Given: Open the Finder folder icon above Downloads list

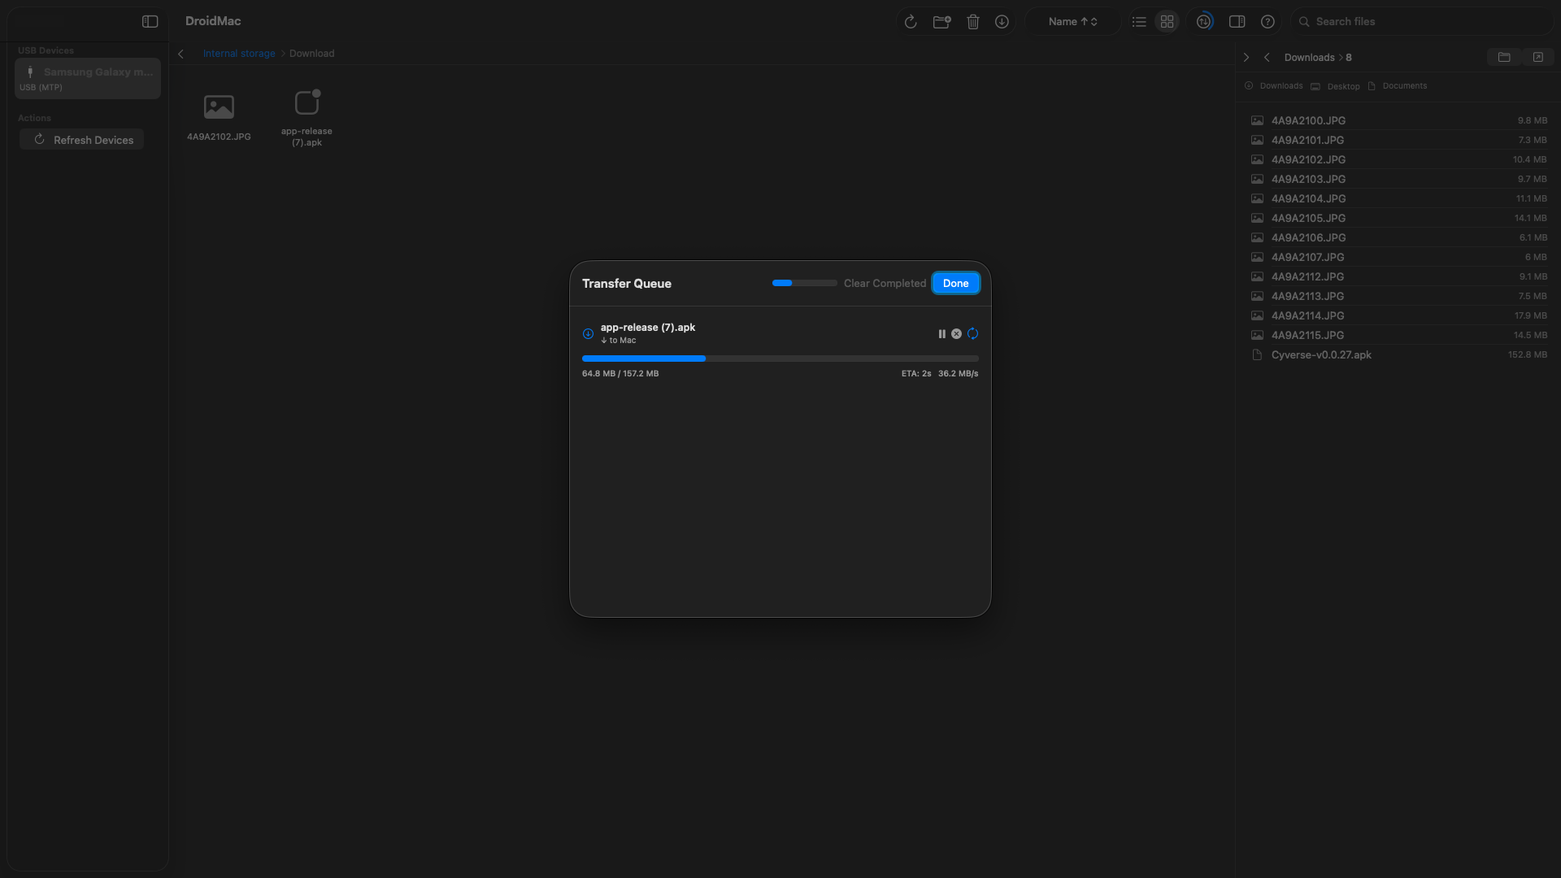Looking at the screenshot, I should (x=1503, y=57).
